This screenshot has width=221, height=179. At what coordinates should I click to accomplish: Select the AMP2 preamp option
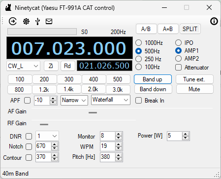(x=178, y=58)
